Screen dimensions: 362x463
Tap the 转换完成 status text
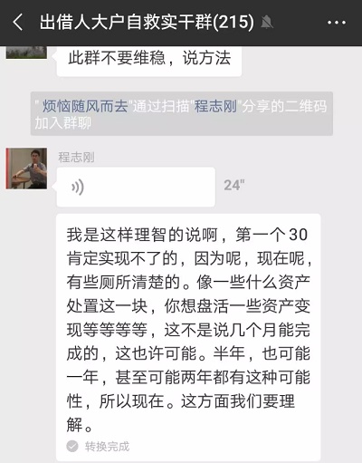click(107, 447)
